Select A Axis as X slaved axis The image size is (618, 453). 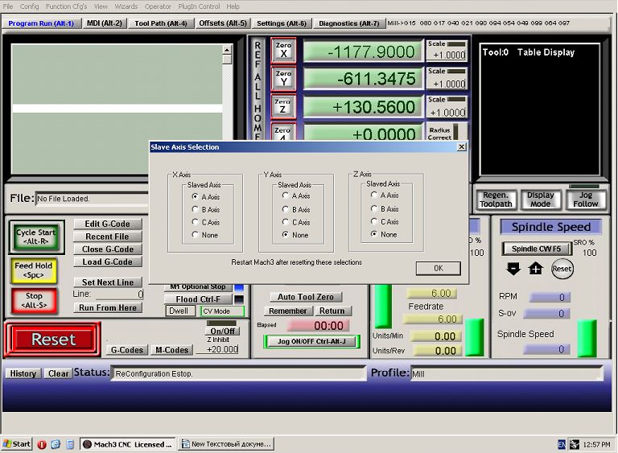[x=195, y=196]
